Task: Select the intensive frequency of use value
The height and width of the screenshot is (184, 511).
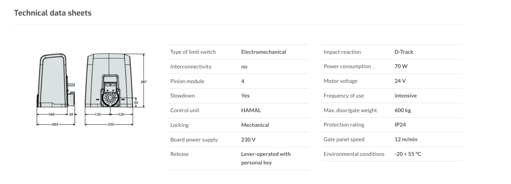Action: [x=405, y=96]
